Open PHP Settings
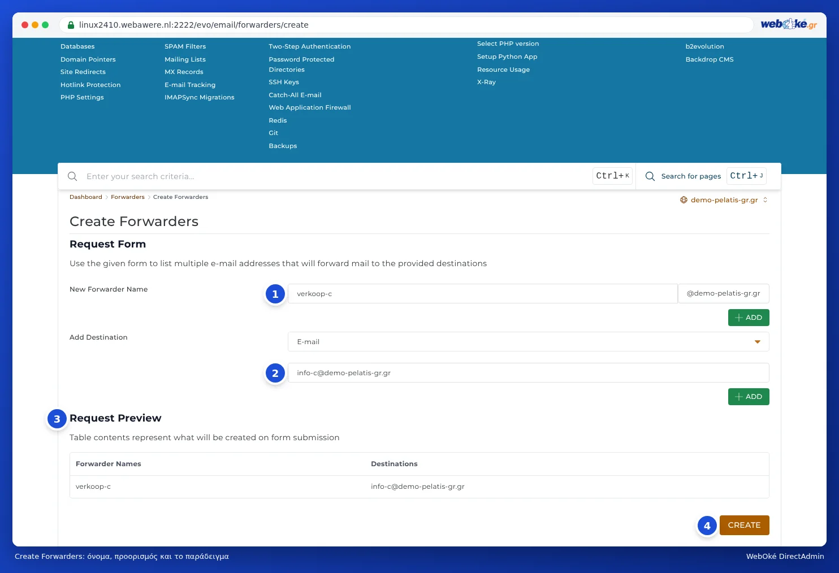The height and width of the screenshot is (573, 839). pyautogui.click(x=82, y=97)
